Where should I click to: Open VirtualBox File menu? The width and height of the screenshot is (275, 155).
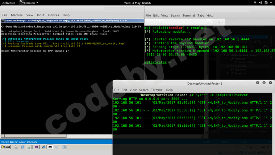[x=5, y=15]
